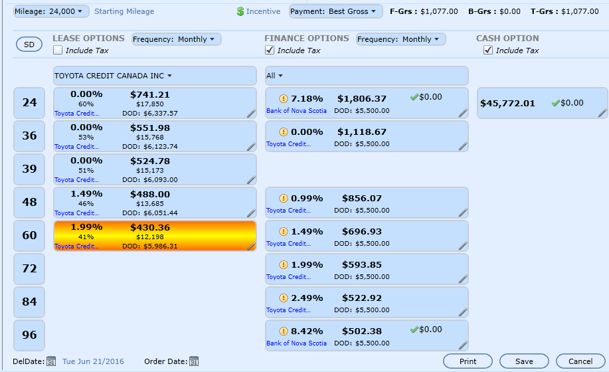Click warning icon beside 8.42% finance rate
This screenshot has width=609, height=372.
pyautogui.click(x=284, y=331)
